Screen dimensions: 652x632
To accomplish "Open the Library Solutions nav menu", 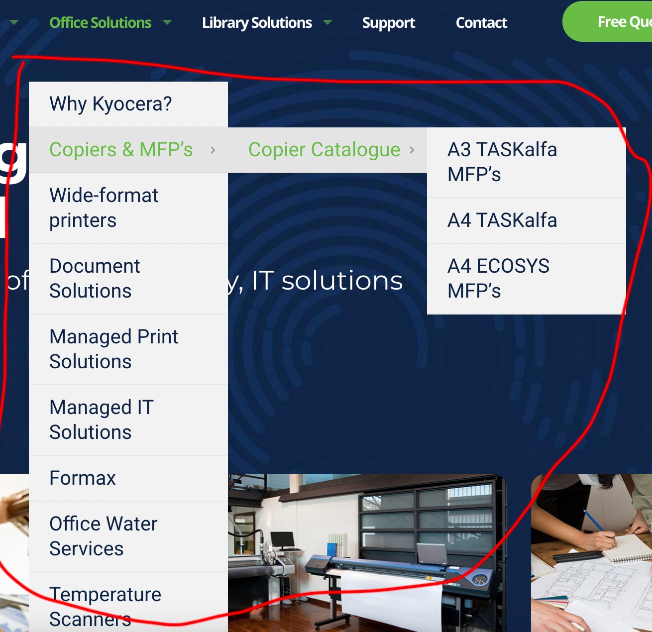I will coord(257,23).
